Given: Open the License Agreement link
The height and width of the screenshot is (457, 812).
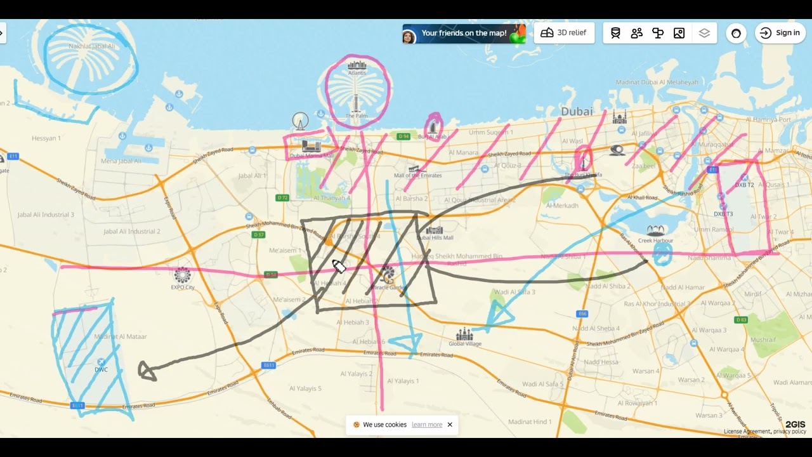Looking at the screenshot, I should pyautogui.click(x=747, y=432).
